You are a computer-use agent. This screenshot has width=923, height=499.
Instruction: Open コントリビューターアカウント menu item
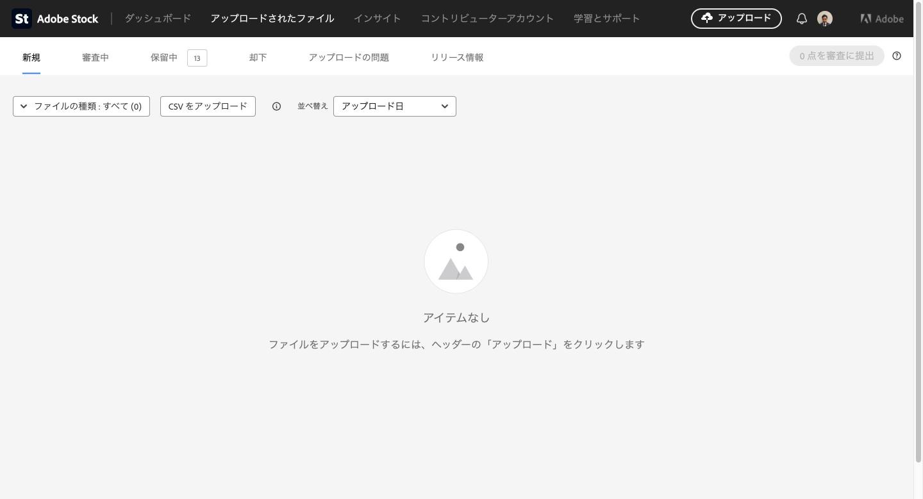[487, 19]
